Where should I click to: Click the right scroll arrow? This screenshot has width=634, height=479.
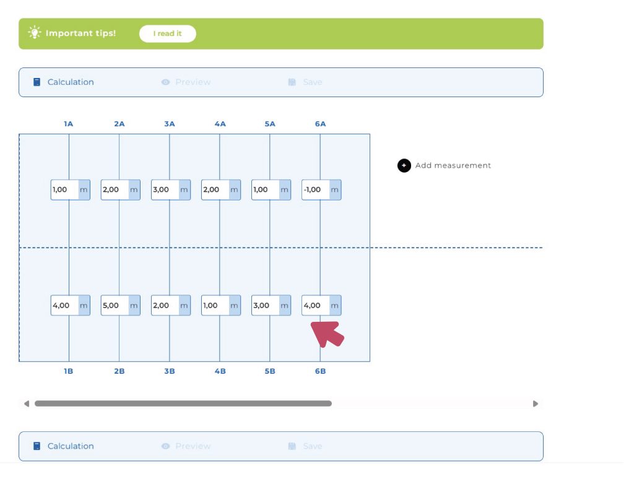[x=536, y=403]
